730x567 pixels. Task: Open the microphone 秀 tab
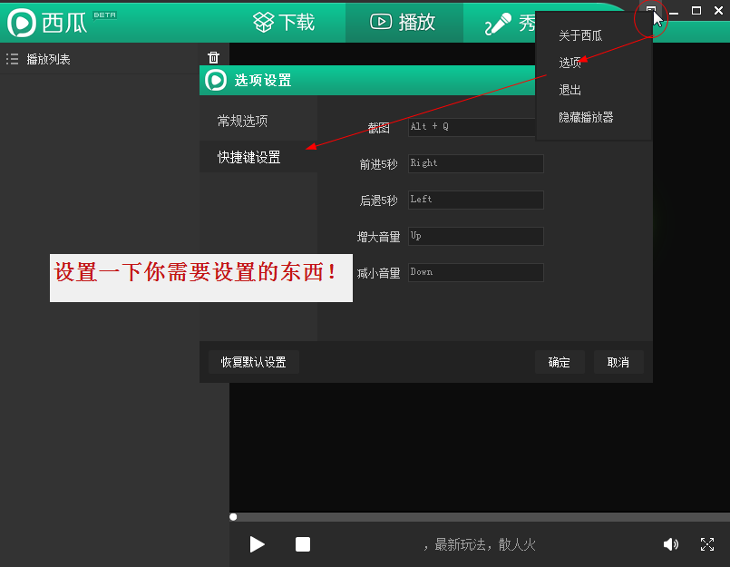(510, 23)
